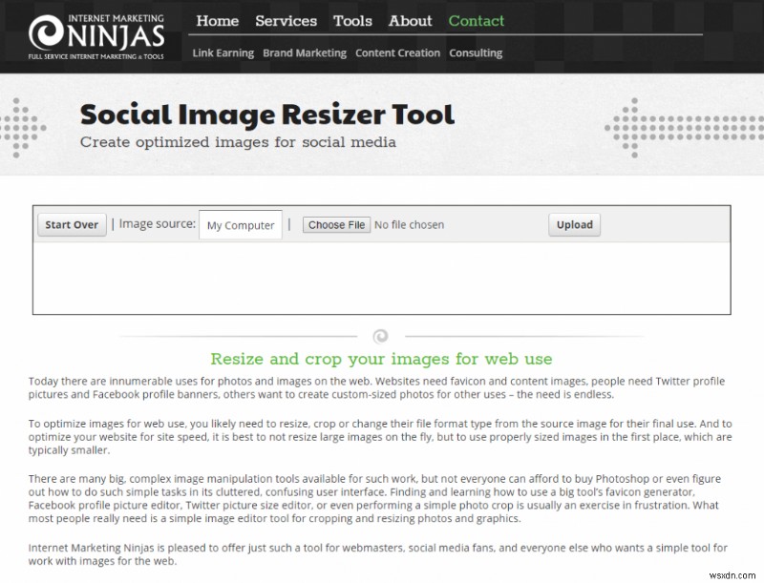Click the No file chosen text

click(x=411, y=224)
